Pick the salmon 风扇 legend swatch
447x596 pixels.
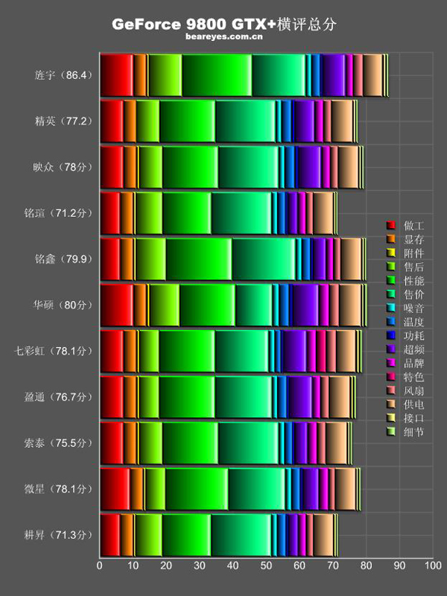[x=390, y=390]
